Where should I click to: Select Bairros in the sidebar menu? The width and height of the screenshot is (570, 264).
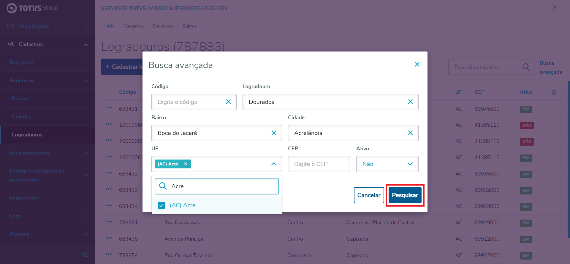pos(20,99)
